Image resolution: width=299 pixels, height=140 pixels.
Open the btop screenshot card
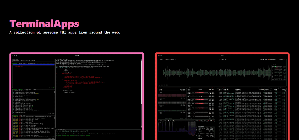(x=222, y=96)
